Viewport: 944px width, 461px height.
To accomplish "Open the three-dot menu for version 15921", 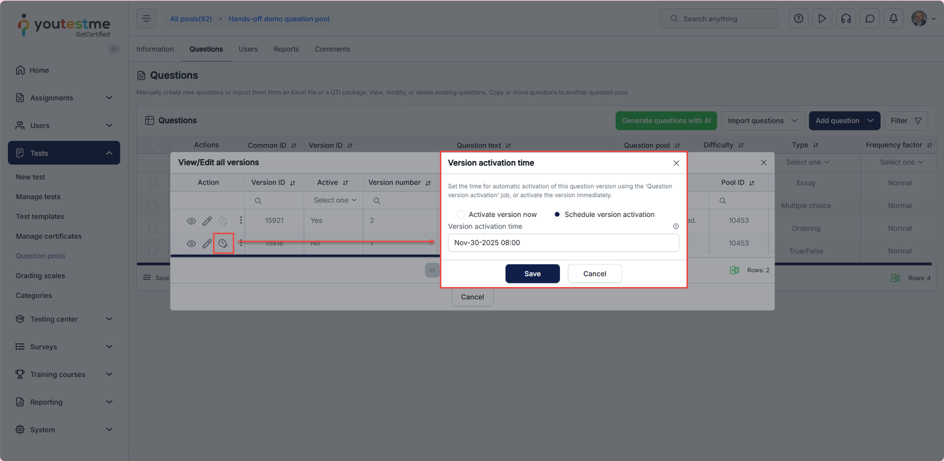I will (x=241, y=220).
